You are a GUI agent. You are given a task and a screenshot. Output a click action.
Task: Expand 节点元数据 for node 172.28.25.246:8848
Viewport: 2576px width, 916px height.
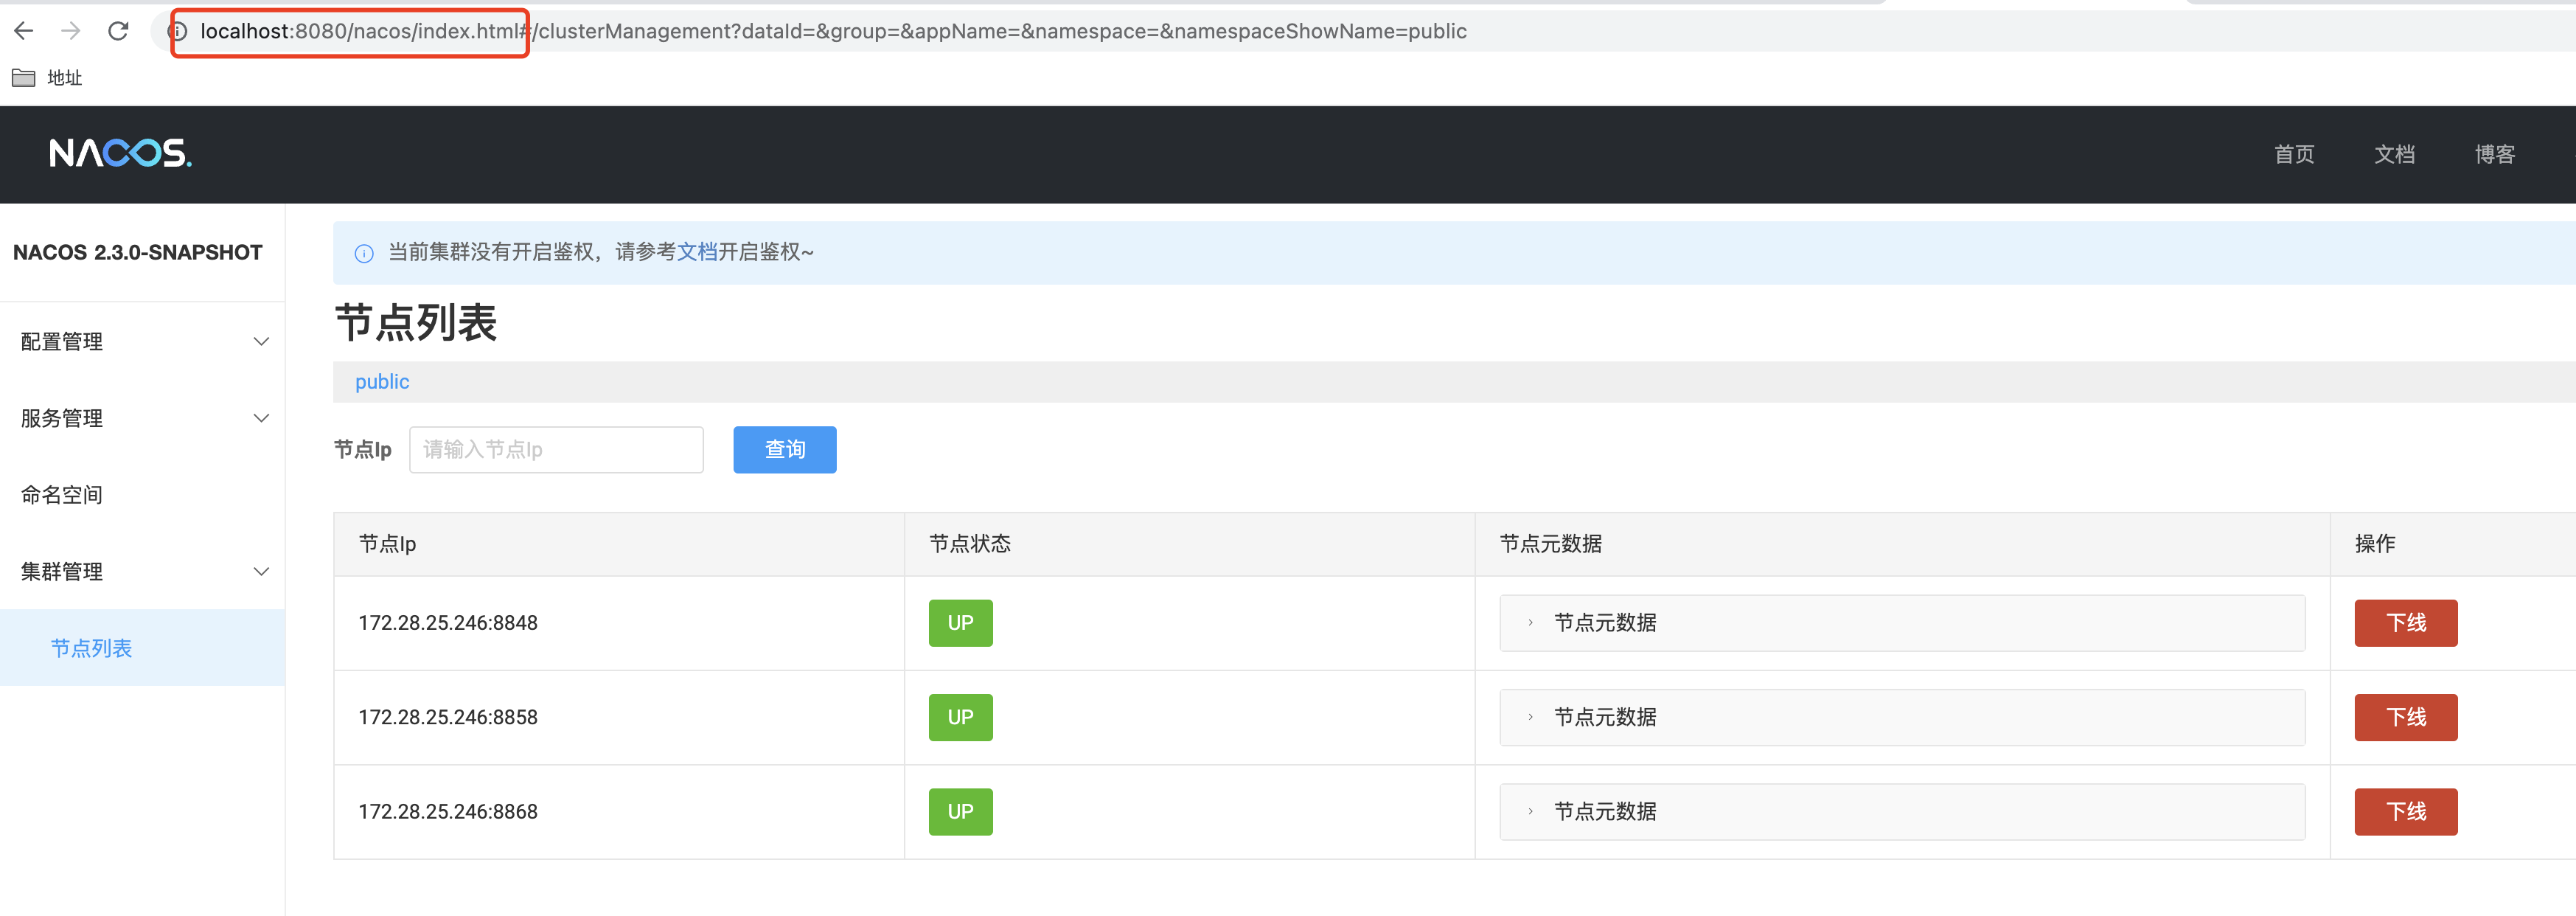click(x=1902, y=623)
